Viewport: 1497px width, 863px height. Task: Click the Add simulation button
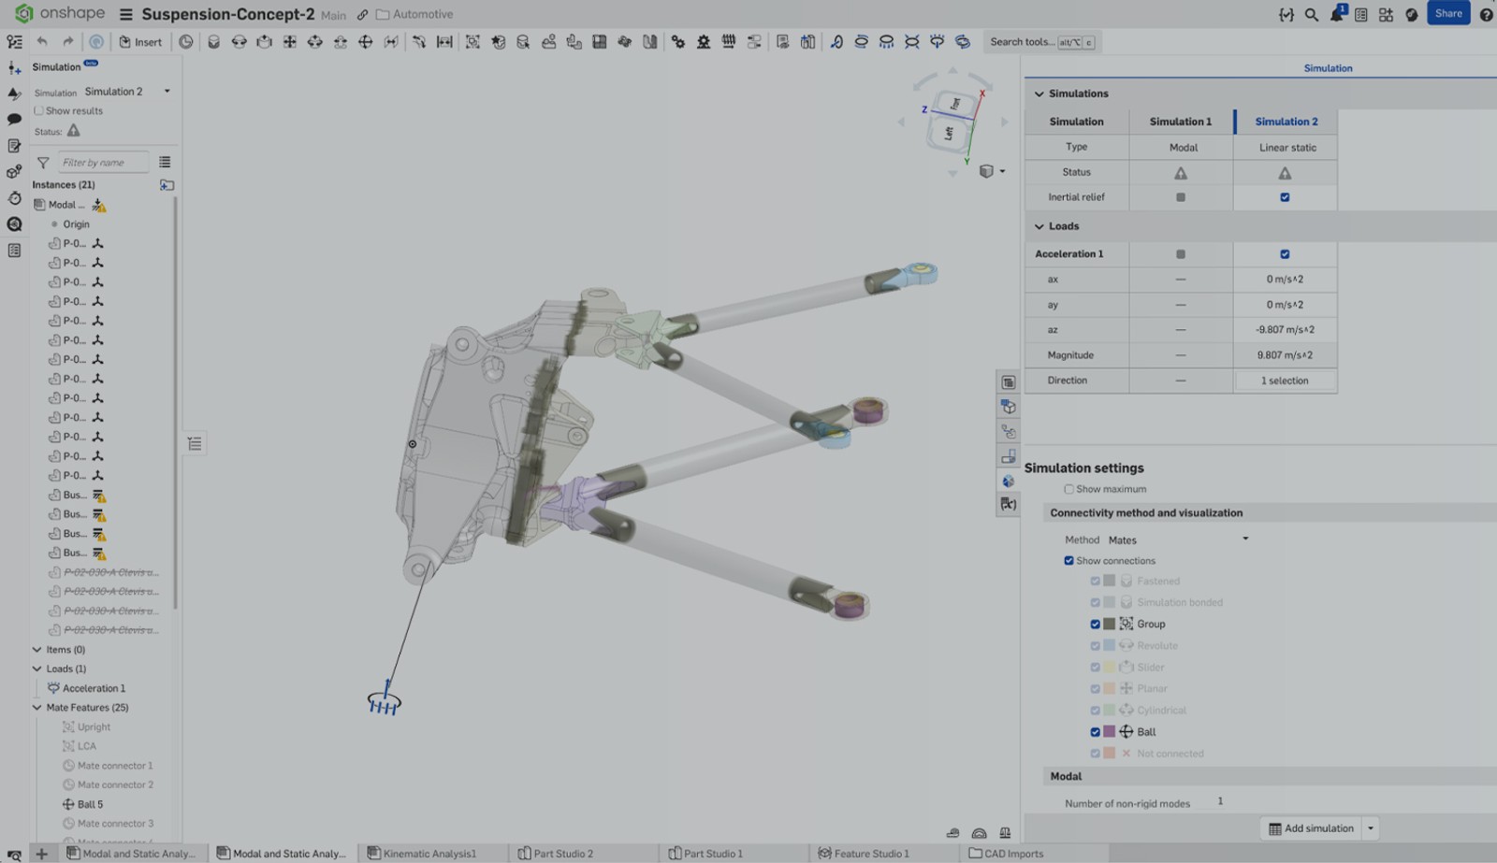click(x=1311, y=828)
